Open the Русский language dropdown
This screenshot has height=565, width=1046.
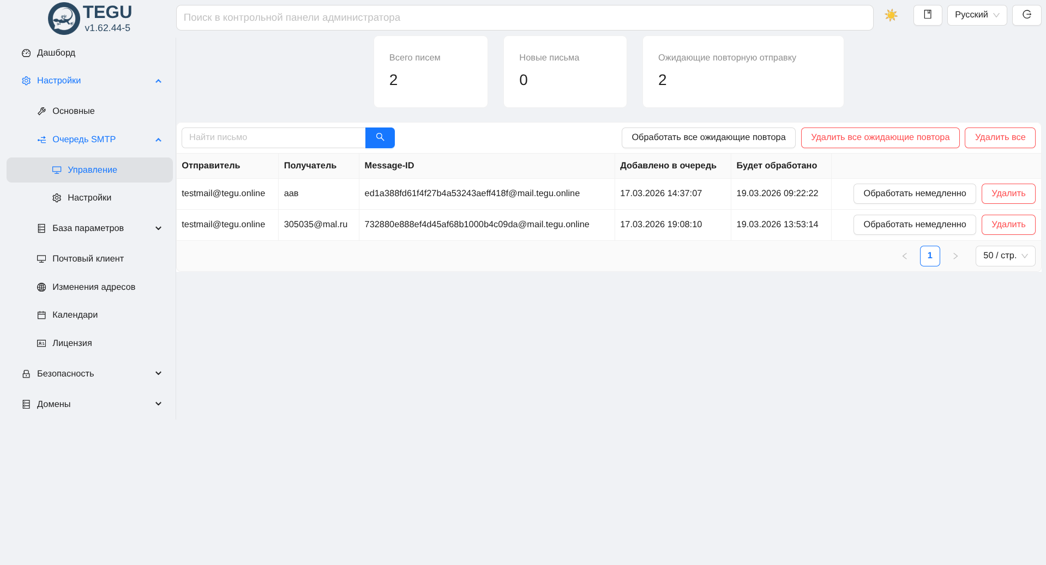coord(976,15)
